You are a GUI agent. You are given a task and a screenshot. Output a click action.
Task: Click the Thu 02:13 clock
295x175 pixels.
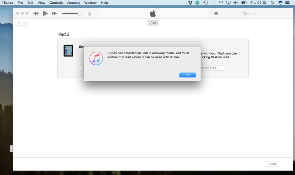pos(258,3)
